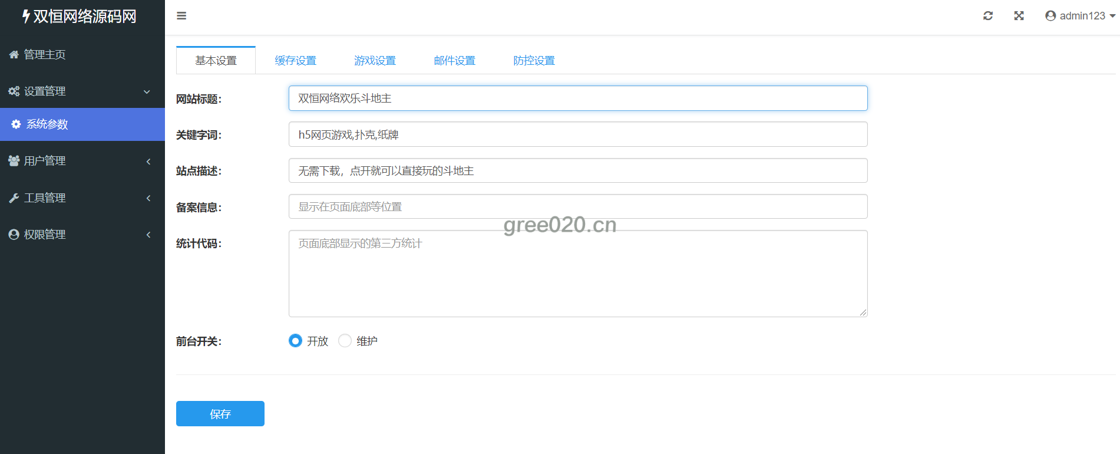Click the refresh icon in top bar
The height and width of the screenshot is (454, 1120).
point(988,16)
